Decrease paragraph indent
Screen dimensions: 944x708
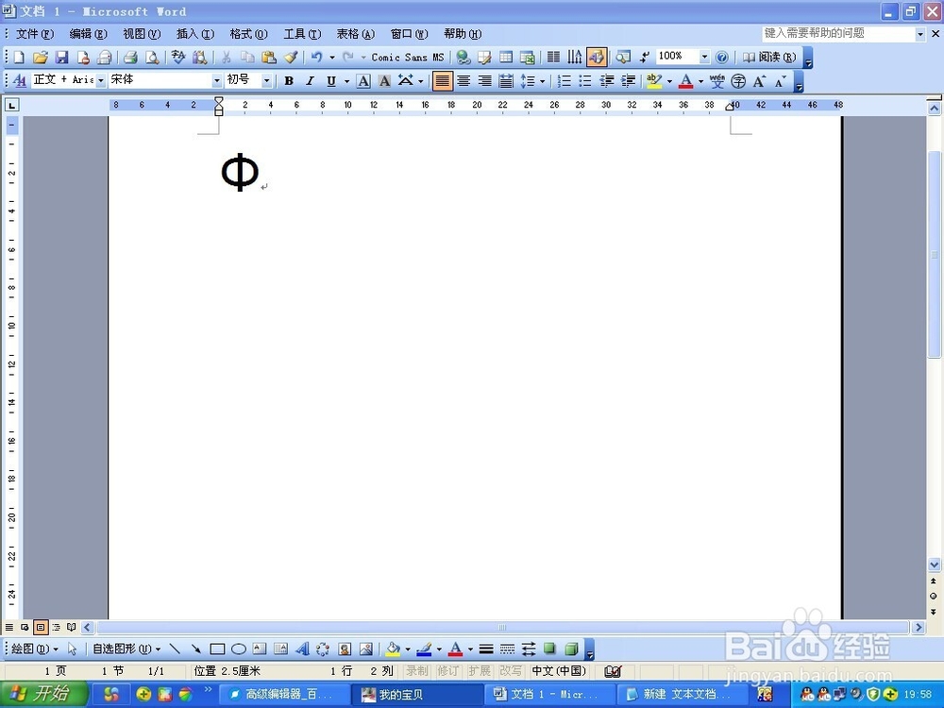tap(607, 80)
